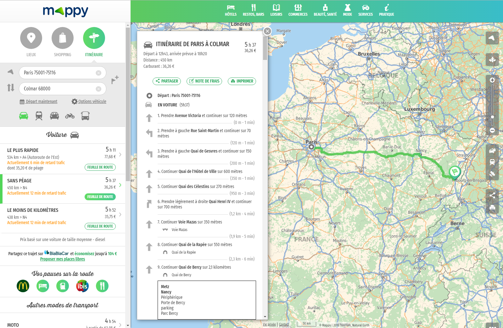This screenshot has height=328, width=503.
Task: Click the map zoom slider handle
Action: pyautogui.click(x=492, y=116)
